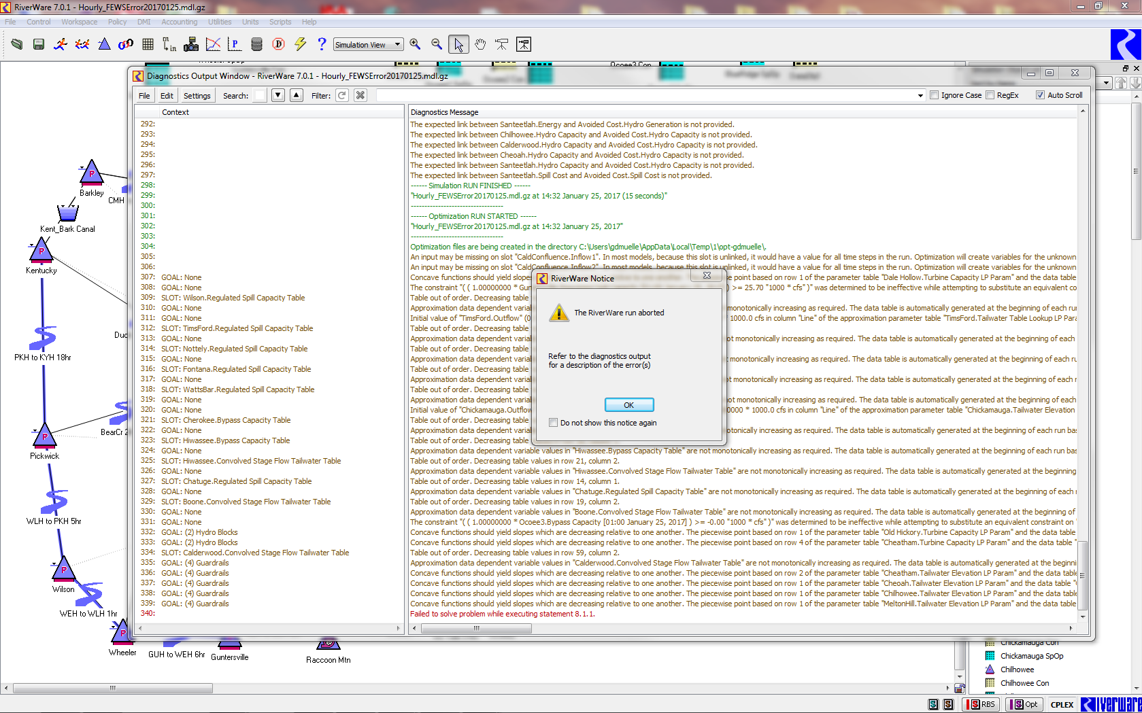This screenshot has width=1142, height=713.
Task: Click the P-axis policy plot icon
Action: point(235,44)
